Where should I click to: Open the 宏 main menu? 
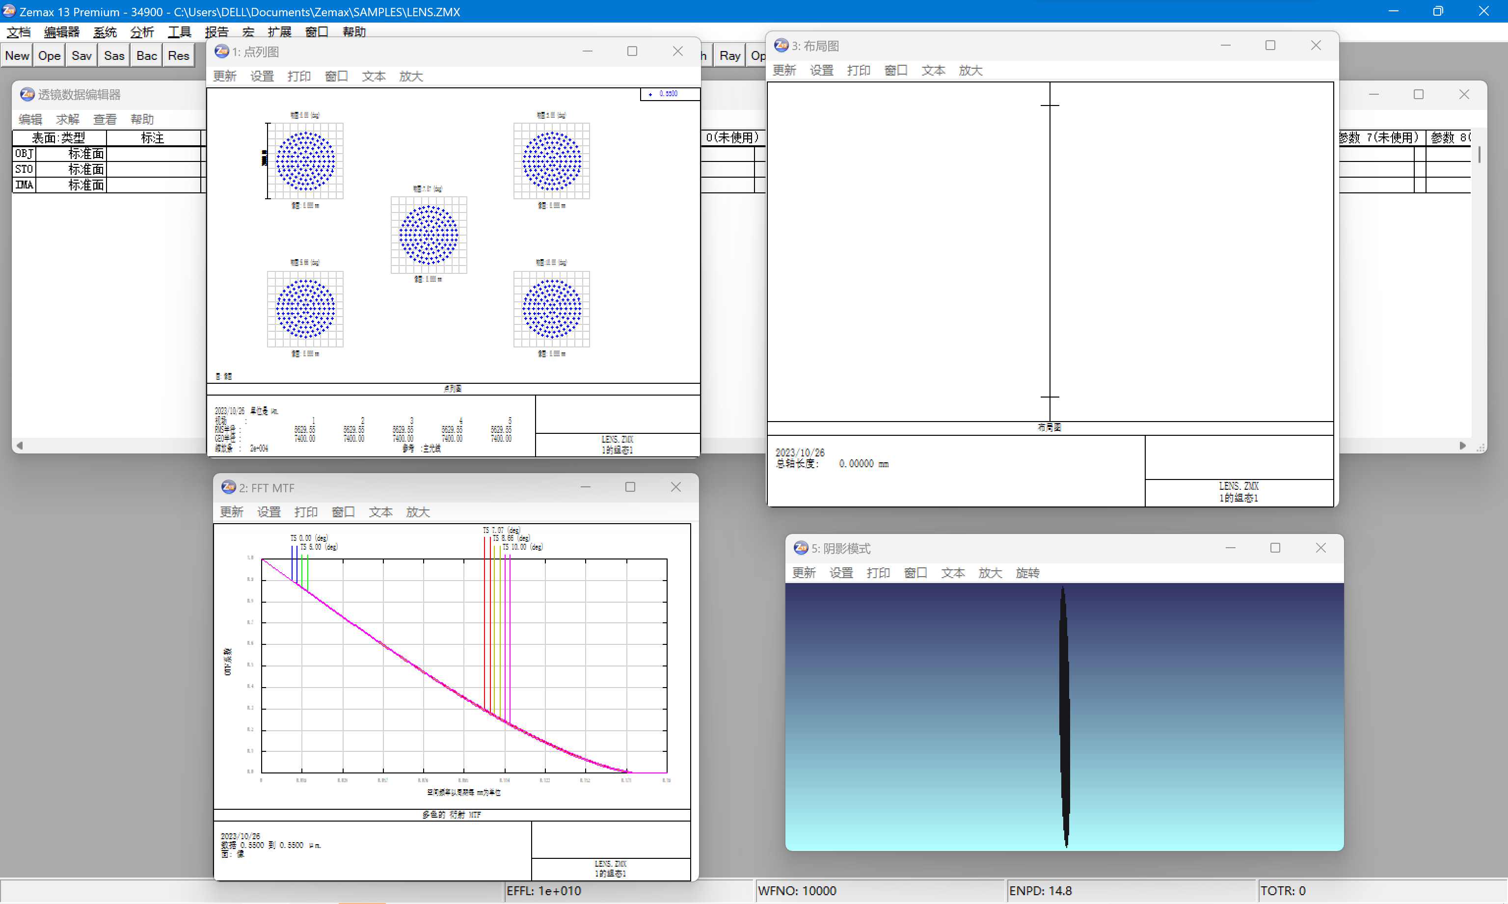pyautogui.click(x=248, y=32)
